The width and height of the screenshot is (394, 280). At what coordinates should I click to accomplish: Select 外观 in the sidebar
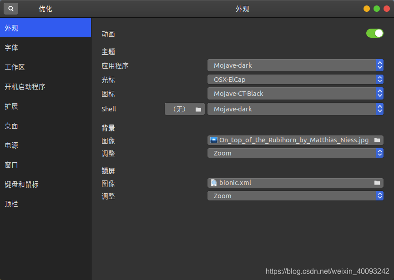(45, 28)
